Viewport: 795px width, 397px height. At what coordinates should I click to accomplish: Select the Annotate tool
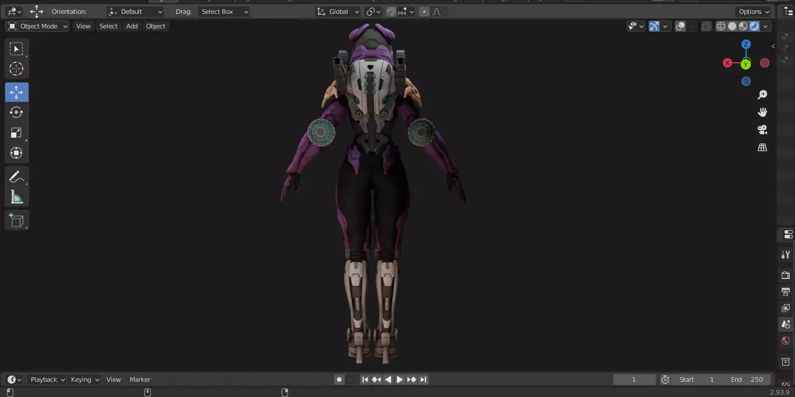(16, 177)
